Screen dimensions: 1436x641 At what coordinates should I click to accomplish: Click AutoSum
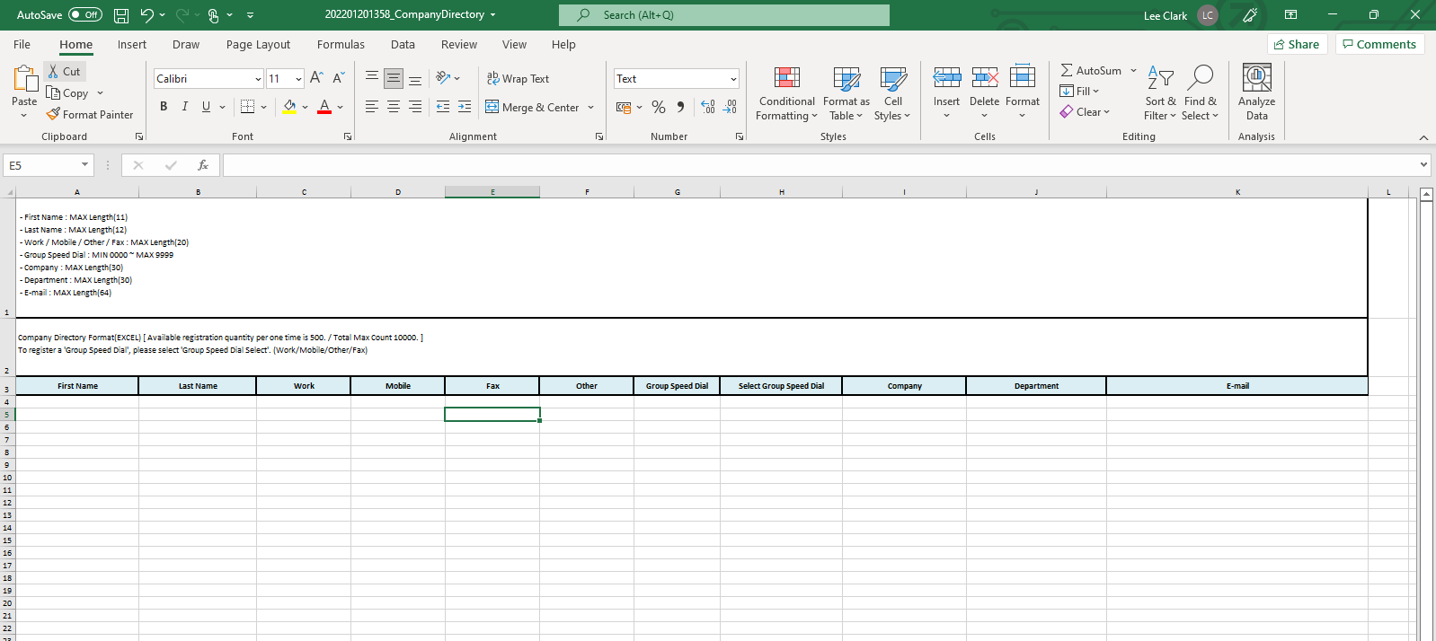pyautogui.click(x=1091, y=70)
